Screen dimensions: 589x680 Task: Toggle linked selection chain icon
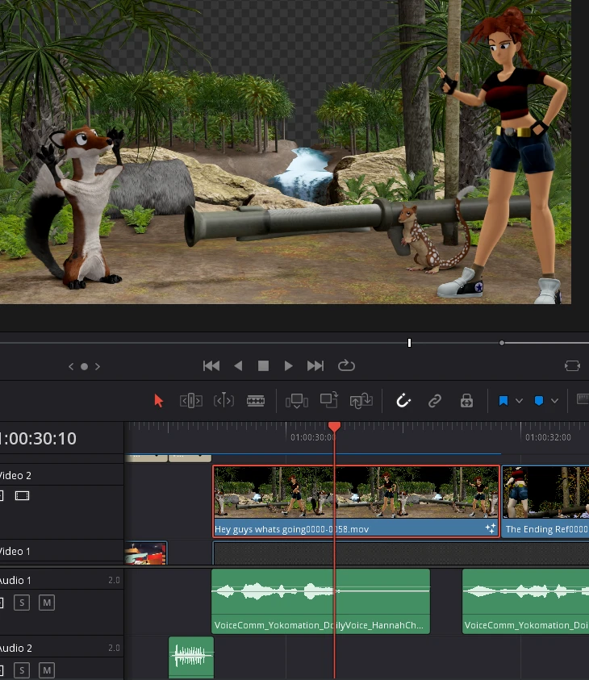(435, 401)
